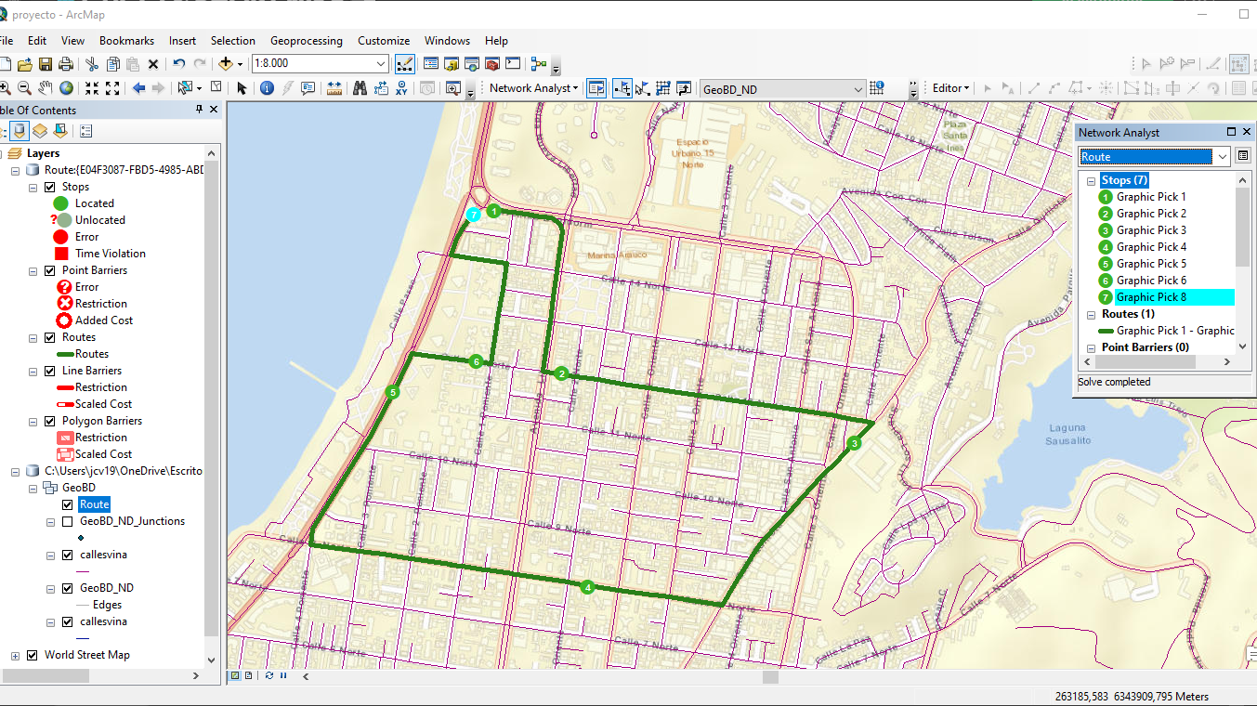Select the Routes (1) group heading
Screen dimensions: 1257x706
click(1128, 314)
